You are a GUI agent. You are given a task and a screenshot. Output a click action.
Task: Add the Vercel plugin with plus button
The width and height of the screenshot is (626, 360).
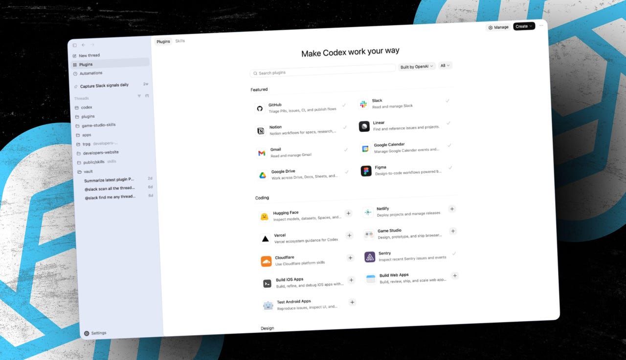click(349, 235)
